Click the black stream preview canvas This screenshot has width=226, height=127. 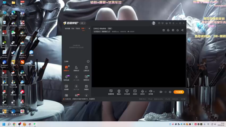pyautogui.click(x=139, y=61)
